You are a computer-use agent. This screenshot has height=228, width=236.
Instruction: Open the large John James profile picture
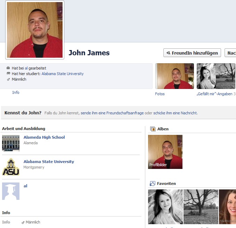coord(35,30)
